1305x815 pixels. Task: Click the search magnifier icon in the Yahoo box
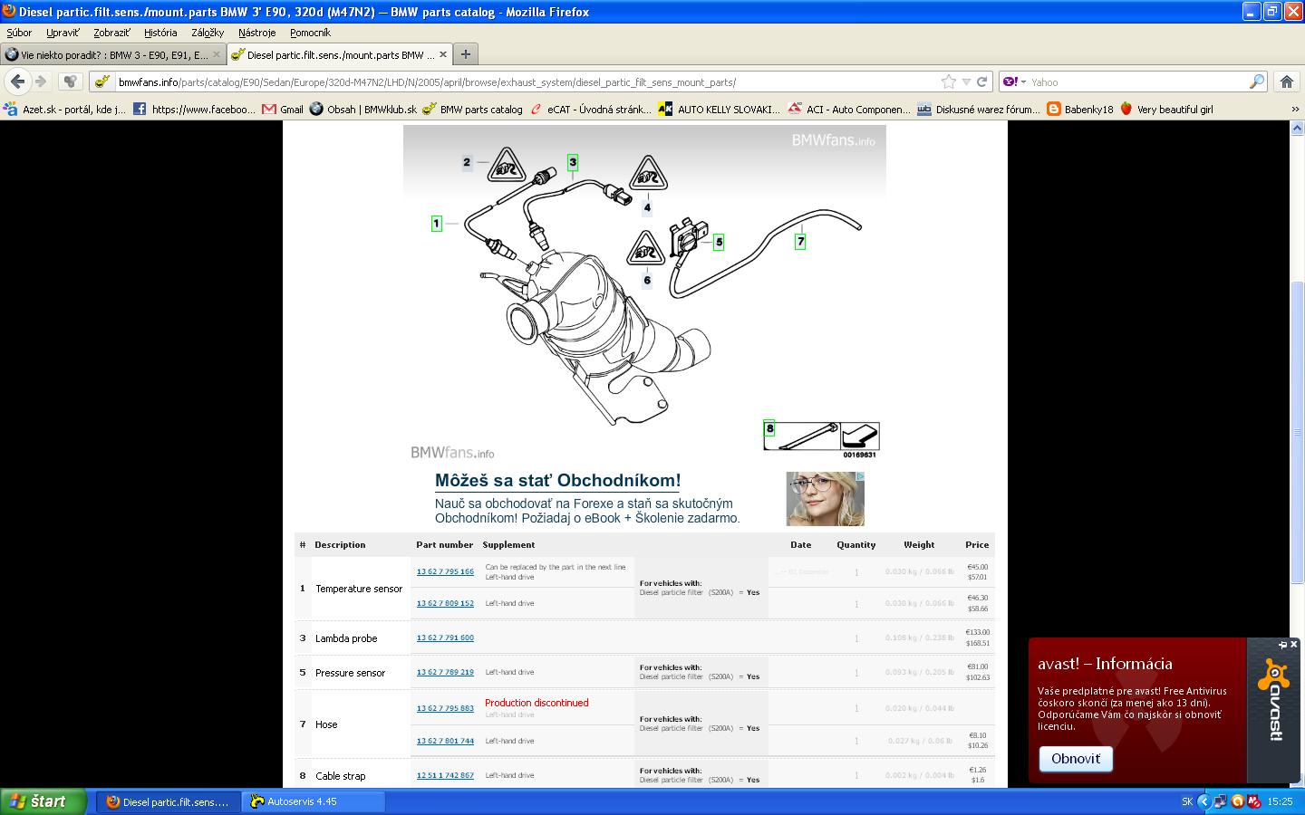point(1256,81)
